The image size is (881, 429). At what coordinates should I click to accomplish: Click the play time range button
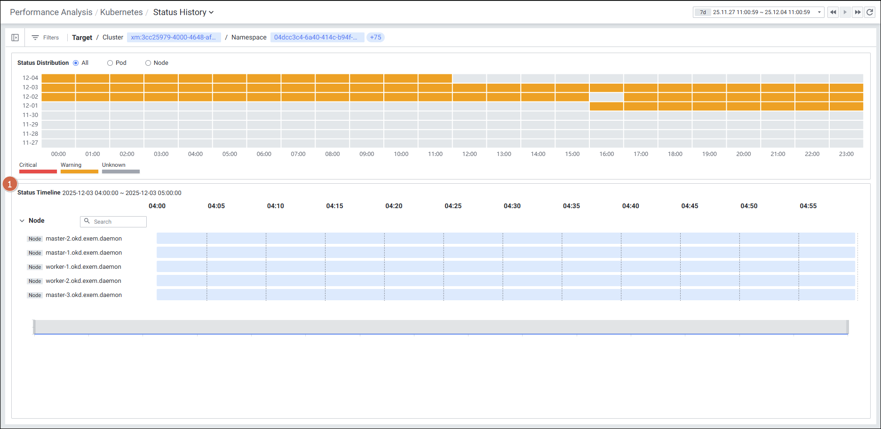[x=845, y=12]
